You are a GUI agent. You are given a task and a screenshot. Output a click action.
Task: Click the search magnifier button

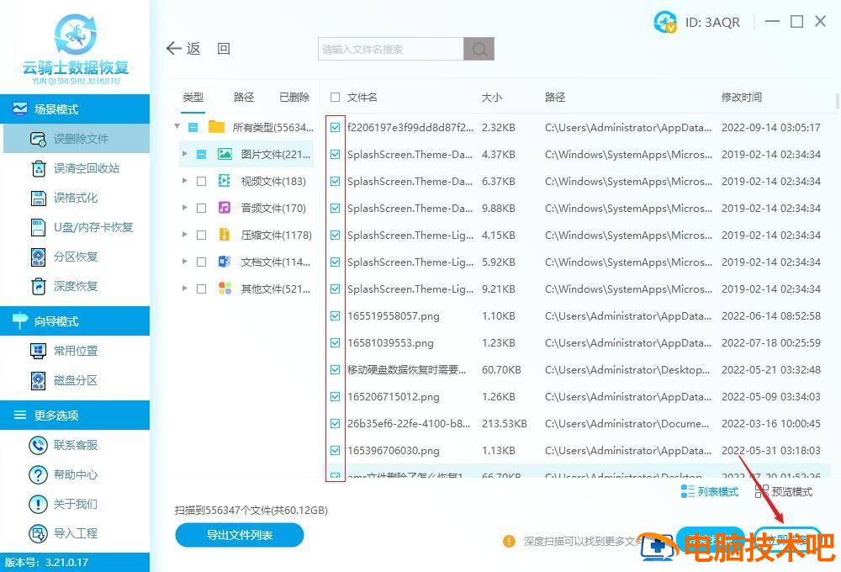tap(479, 50)
